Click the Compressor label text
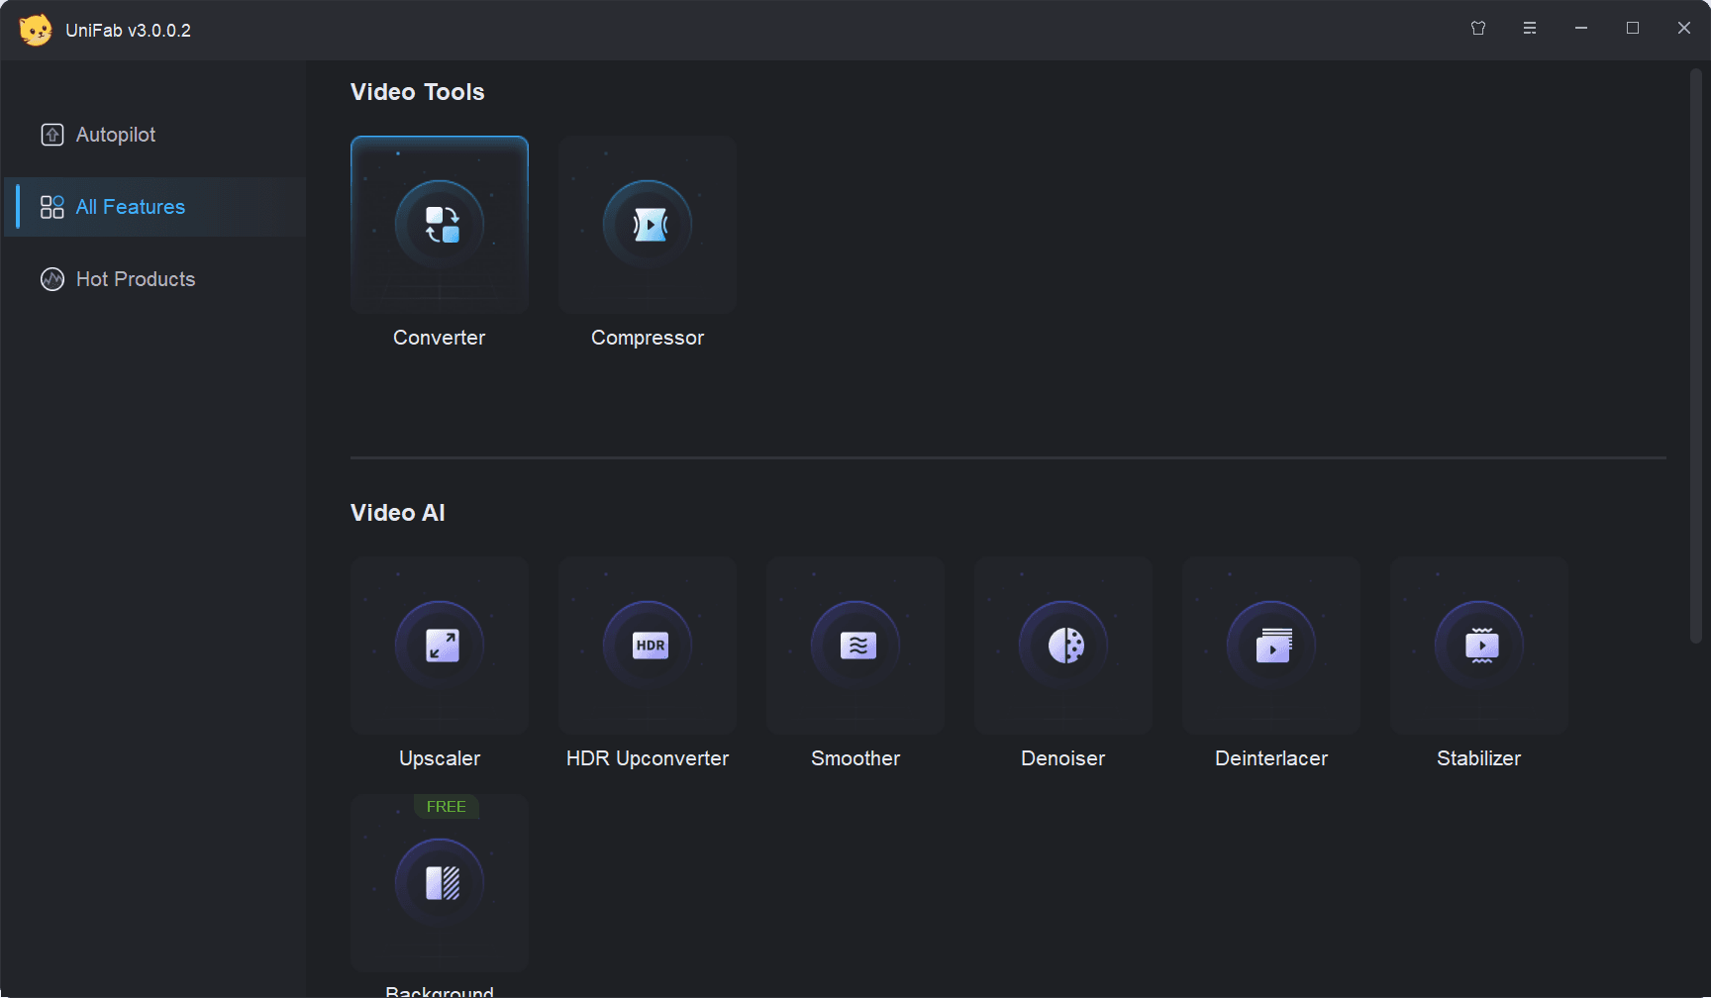The image size is (1711, 998). click(x=648, y=338)
